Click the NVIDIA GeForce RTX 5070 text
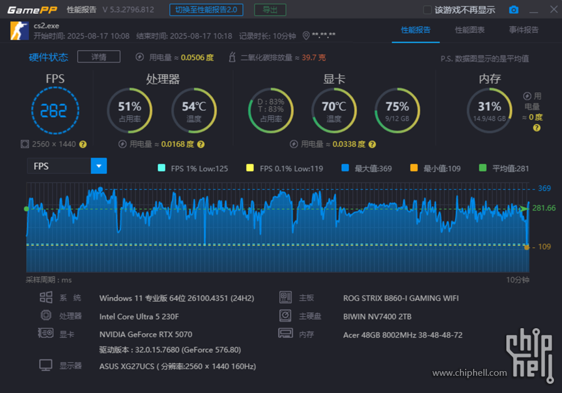The width and height of the screenshot is (562, 393). (146, 334)
